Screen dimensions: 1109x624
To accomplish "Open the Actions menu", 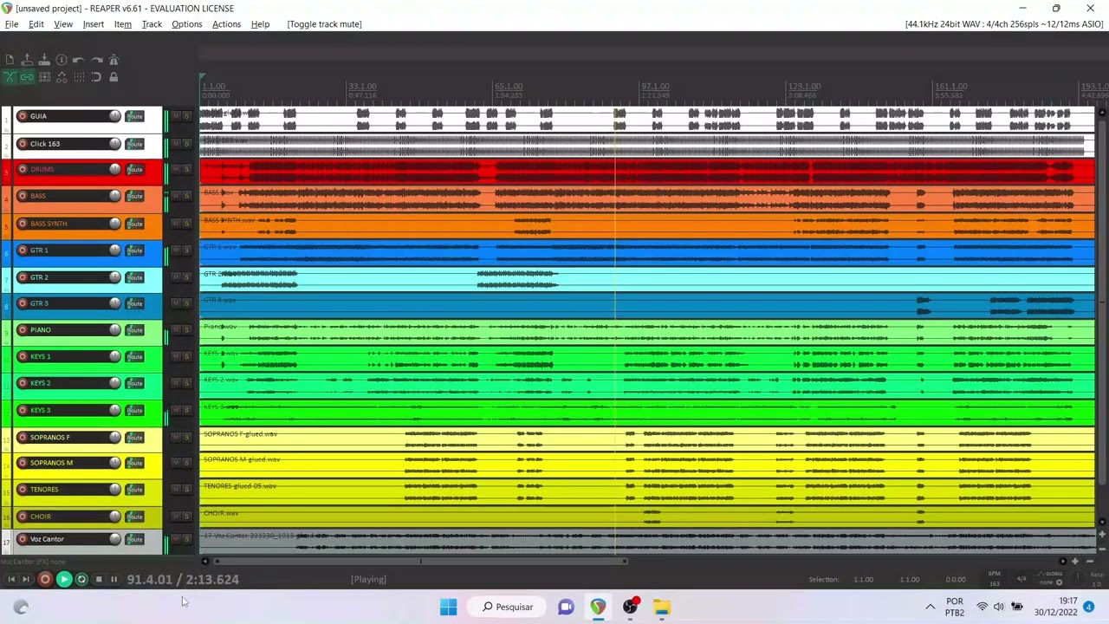I will 226,24.
